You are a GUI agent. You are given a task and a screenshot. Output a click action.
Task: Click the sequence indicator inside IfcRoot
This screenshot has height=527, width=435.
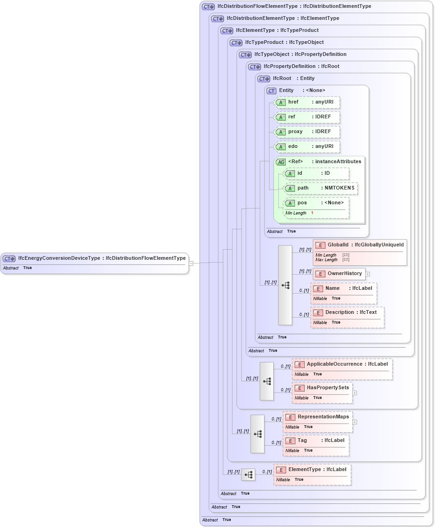point(285,285)
